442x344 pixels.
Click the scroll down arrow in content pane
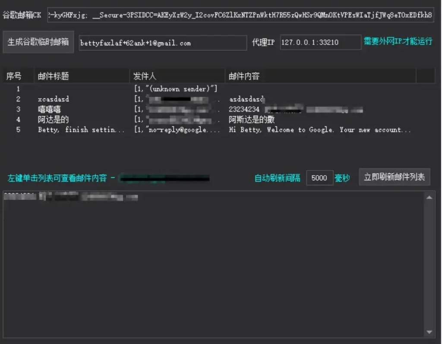click(x=429, y=332)
